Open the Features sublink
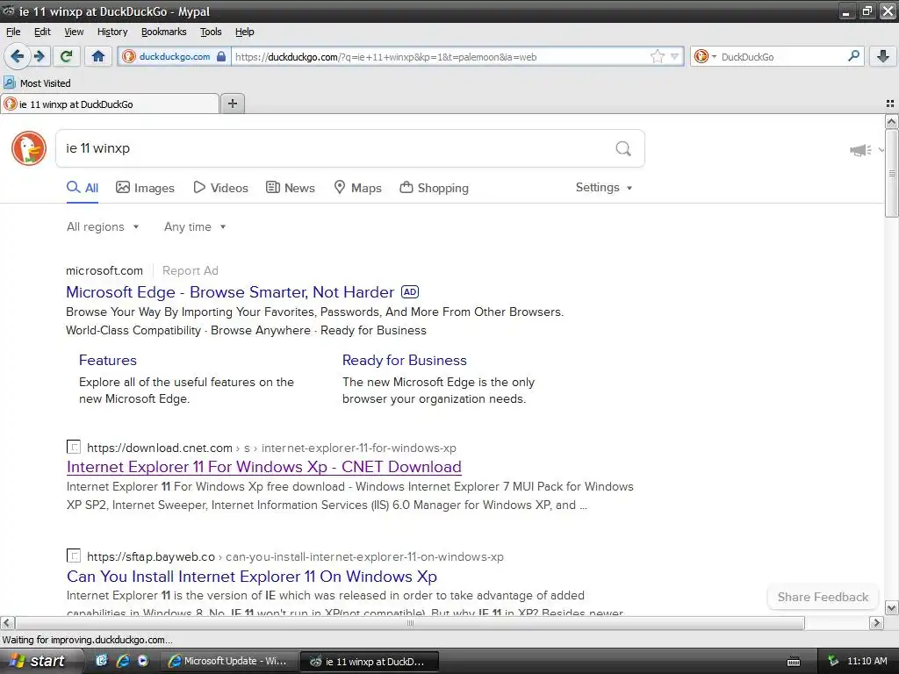899x674 pixels. [108, 361]
